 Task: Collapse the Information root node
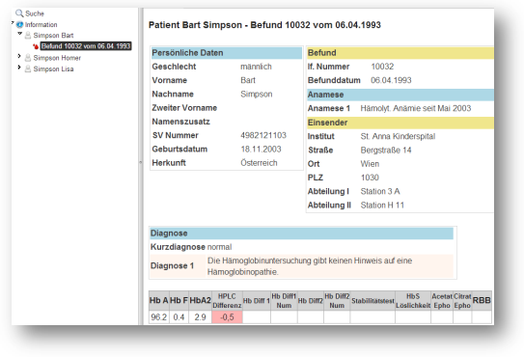tap(13, 23)
